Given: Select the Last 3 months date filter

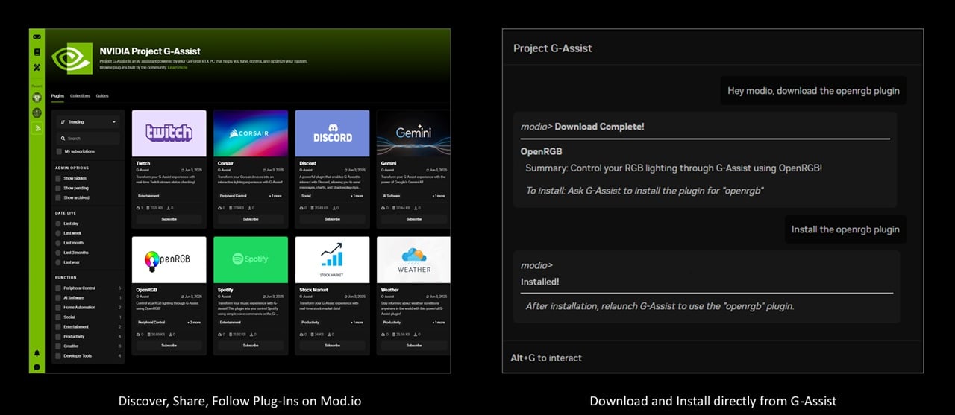Looking at the screenshot, I should tap(58, 253).
